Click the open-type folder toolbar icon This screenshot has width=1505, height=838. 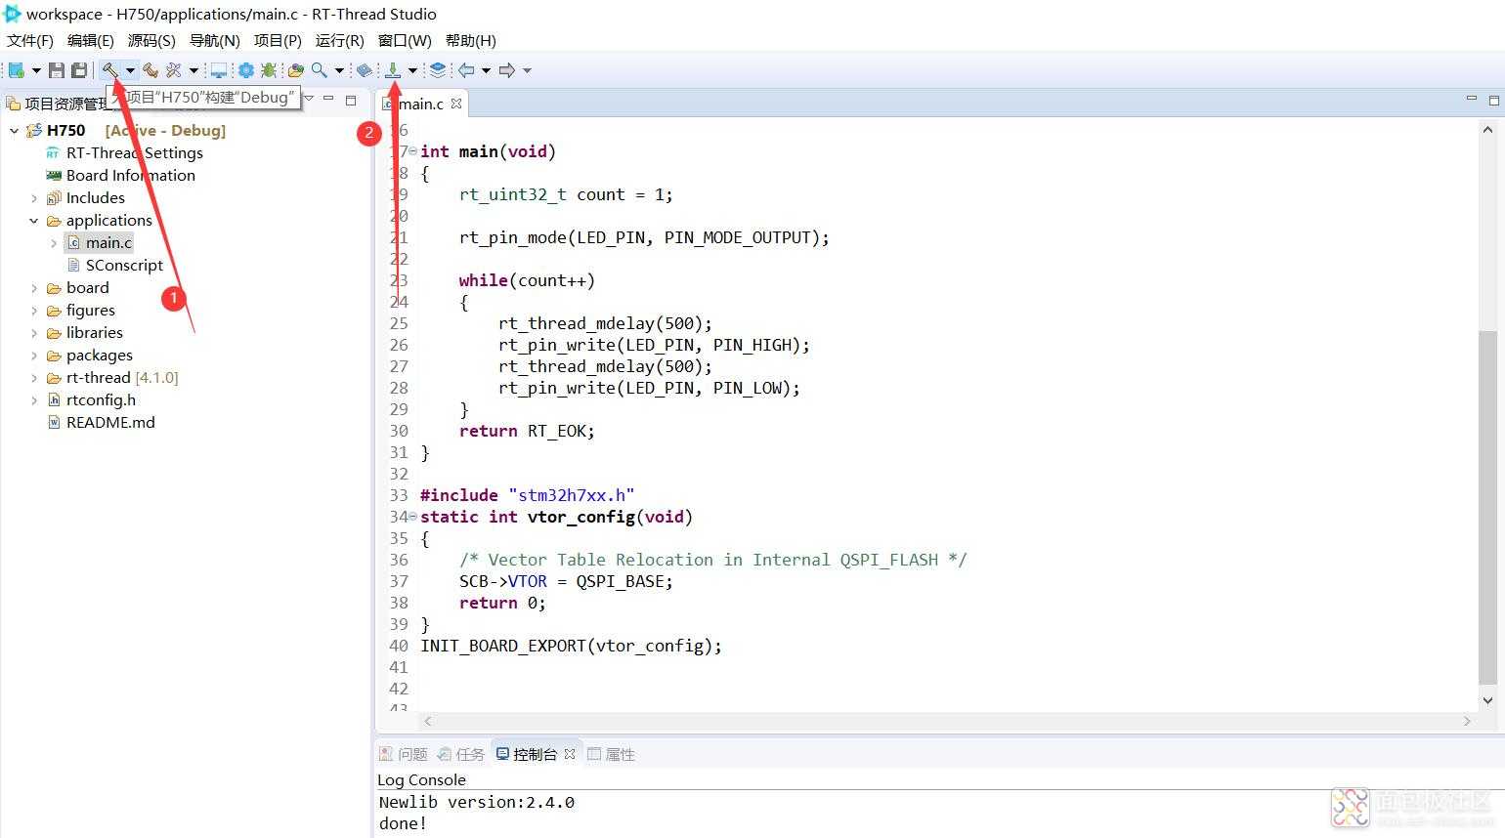point(295,70)
